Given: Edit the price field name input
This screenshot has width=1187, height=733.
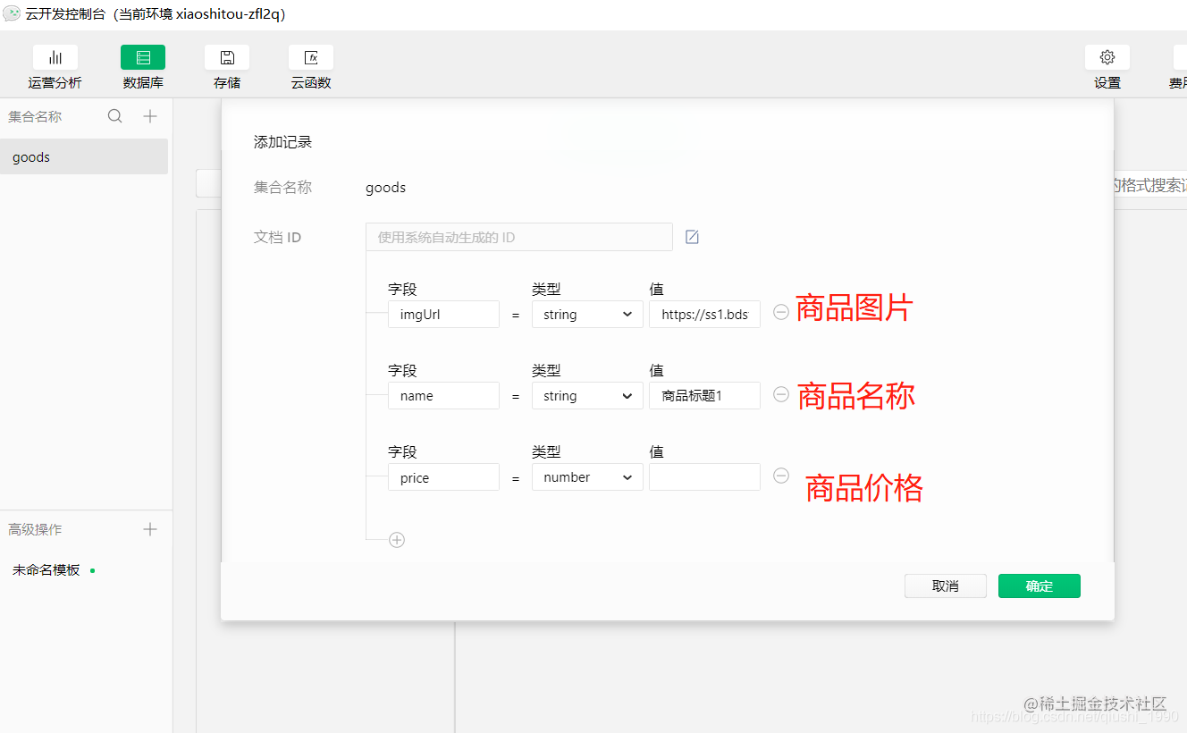Looking at the screenshot, I should 443,477.
